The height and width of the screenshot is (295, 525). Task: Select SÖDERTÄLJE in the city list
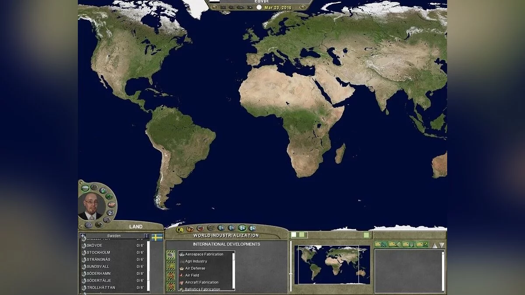pos(113,281)
